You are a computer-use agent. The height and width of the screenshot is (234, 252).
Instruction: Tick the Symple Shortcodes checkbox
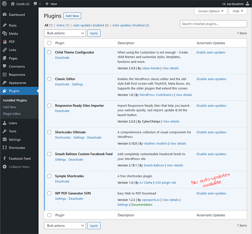(x=49, y=176)
